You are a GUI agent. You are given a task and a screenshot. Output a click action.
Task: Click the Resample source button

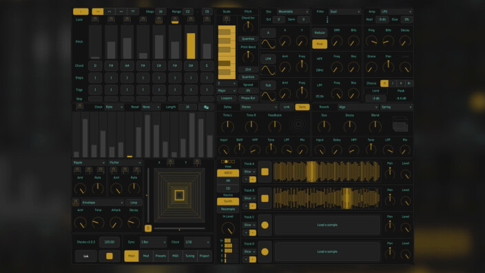pyautogui.click(x=228, y=210)
